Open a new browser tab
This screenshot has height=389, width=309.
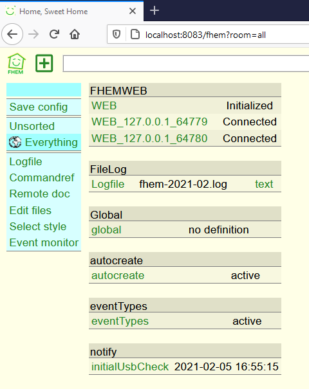pyautogui.click(x=154, y=10)
